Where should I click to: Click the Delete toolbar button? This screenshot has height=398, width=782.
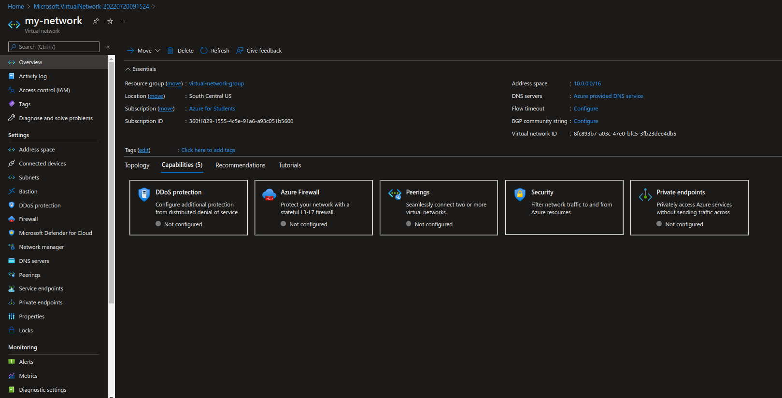point(180,51)
